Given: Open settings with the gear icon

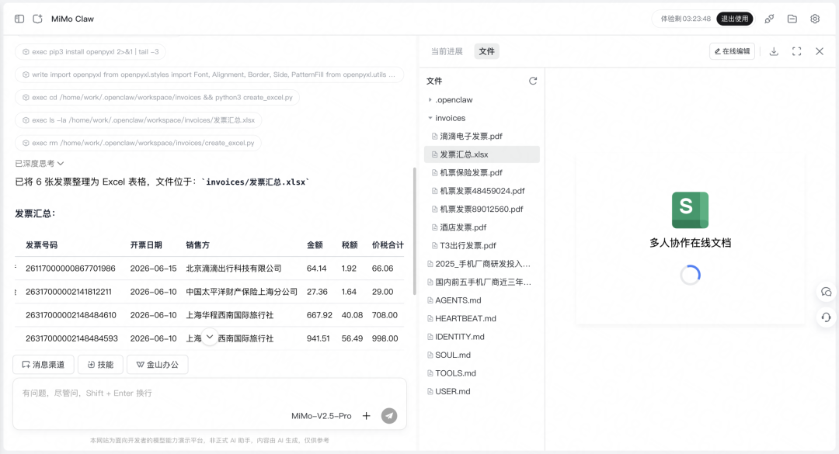Looking at the screenshot, I should click(x=815, y=19).
